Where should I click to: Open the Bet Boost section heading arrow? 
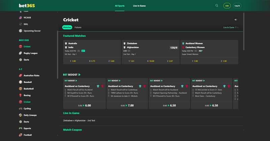(79, 75)
